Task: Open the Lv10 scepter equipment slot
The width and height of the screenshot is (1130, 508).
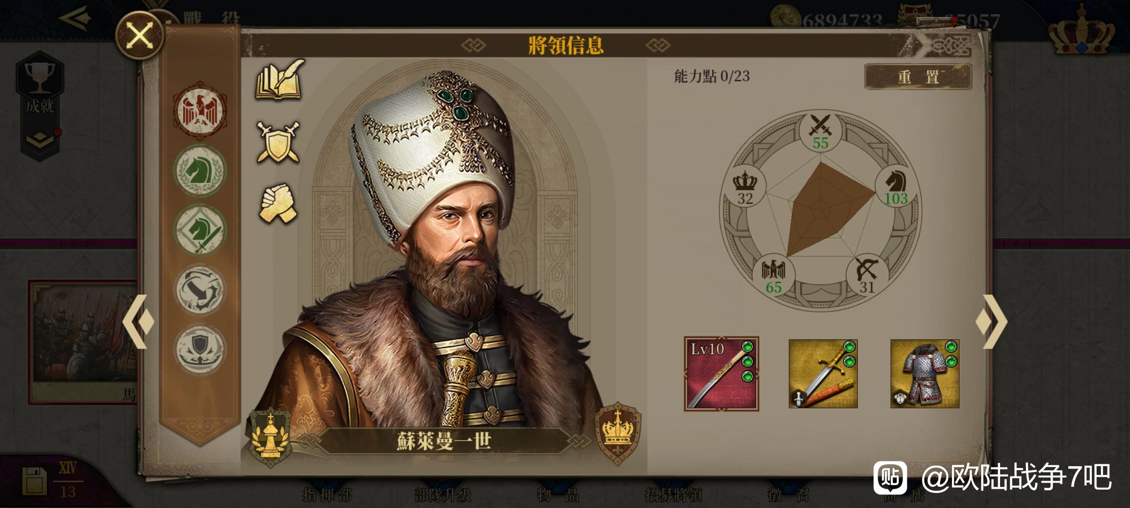Action: [721, 374]
